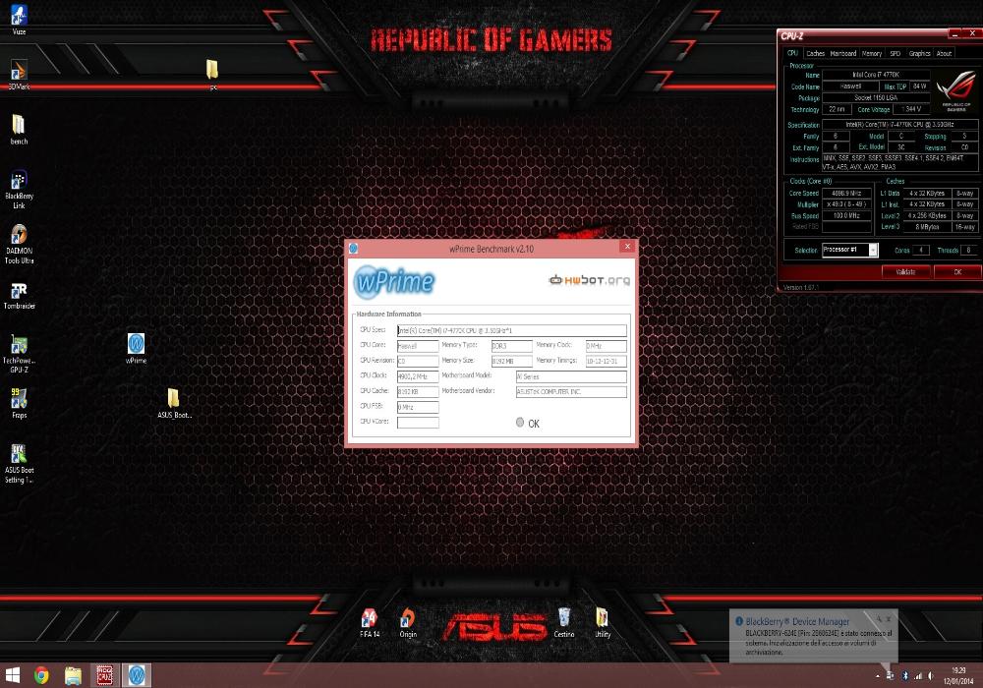The height and width of the screenshot is (688, 983).
Task: Click the CPU Spec field in wPrime
Action: tap(511, 330)
